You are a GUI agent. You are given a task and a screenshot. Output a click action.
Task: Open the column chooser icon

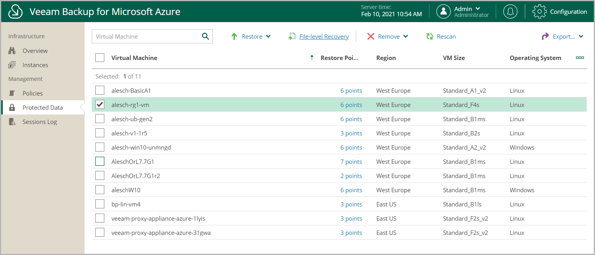point(580,58)
